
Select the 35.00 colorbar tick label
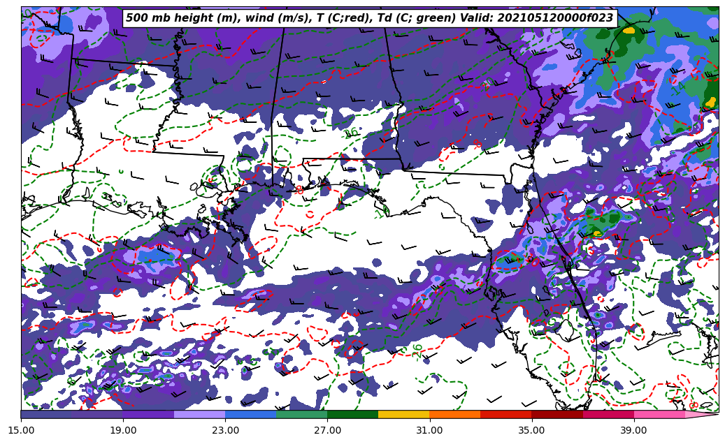click(532, 430)
